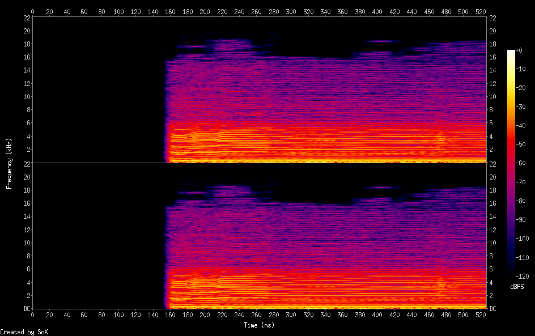The height and width of the screenshot is (336, 535).
Task: Click the "dBFS" label under color scale
Action: 517,287
